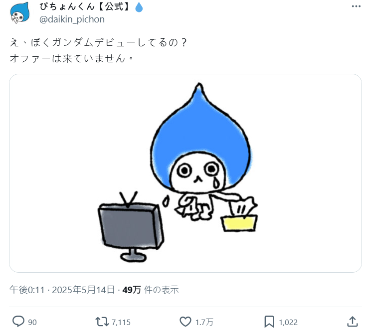
Task: Like the tweet with heart icon
Action: click(x=185, y=322)
